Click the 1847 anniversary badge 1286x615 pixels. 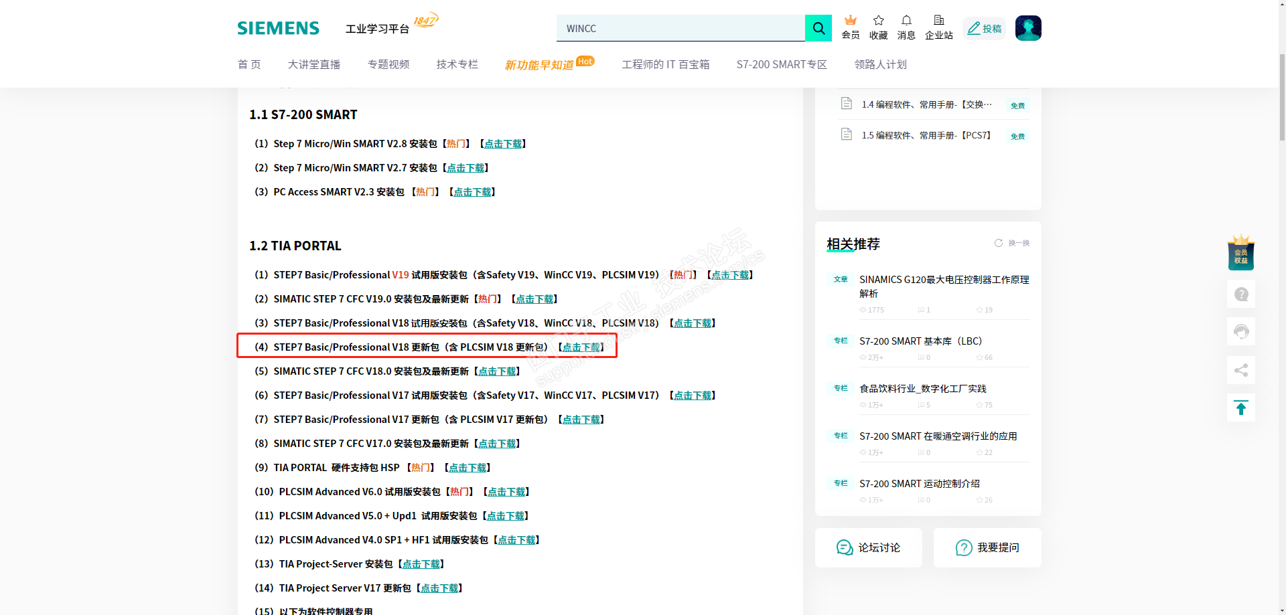(426, 20)
